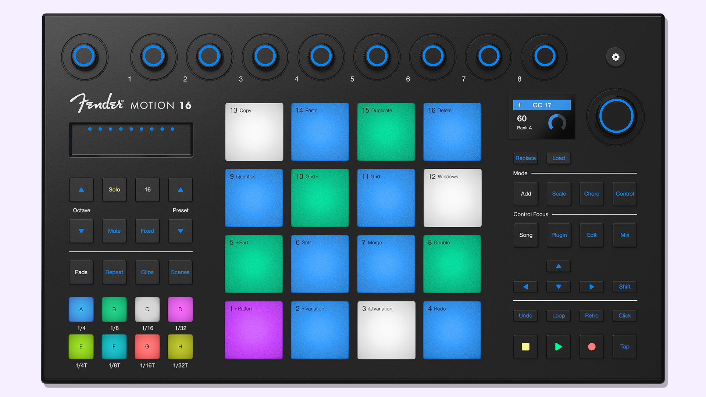The image size is (706, 397).
Task: Trigger pad 6 Split
Action: (x=320, y=264)
